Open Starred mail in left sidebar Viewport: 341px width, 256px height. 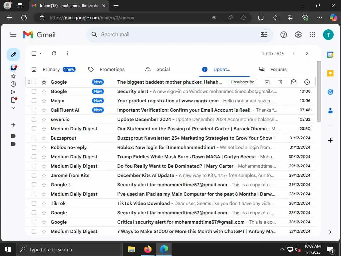pos(13,76)
